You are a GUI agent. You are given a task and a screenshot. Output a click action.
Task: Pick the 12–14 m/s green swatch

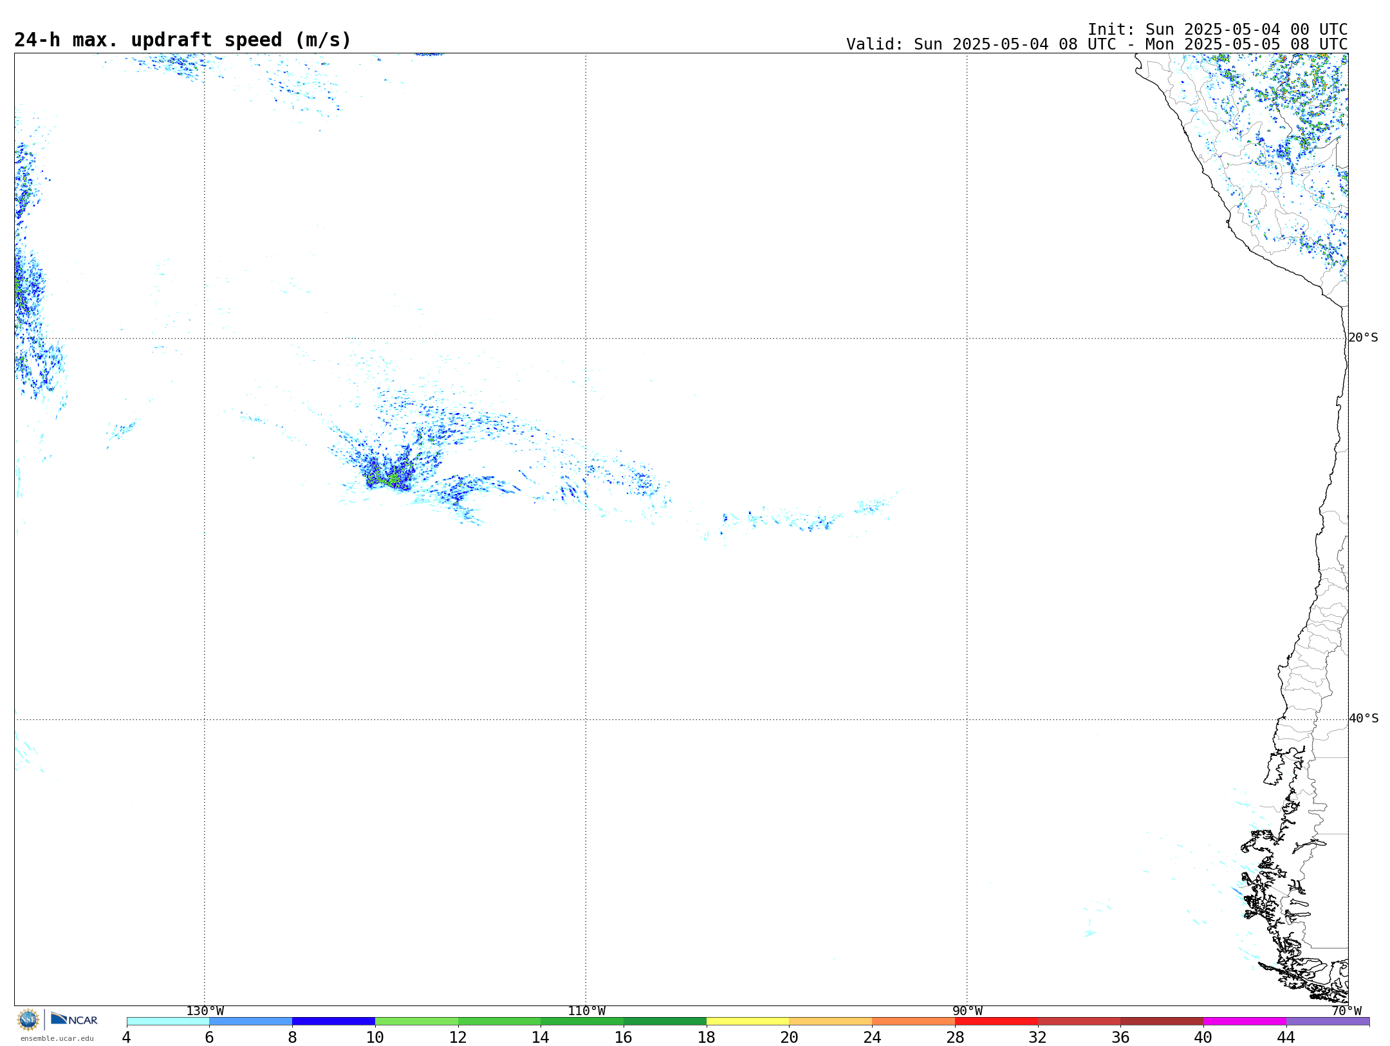499,1022
